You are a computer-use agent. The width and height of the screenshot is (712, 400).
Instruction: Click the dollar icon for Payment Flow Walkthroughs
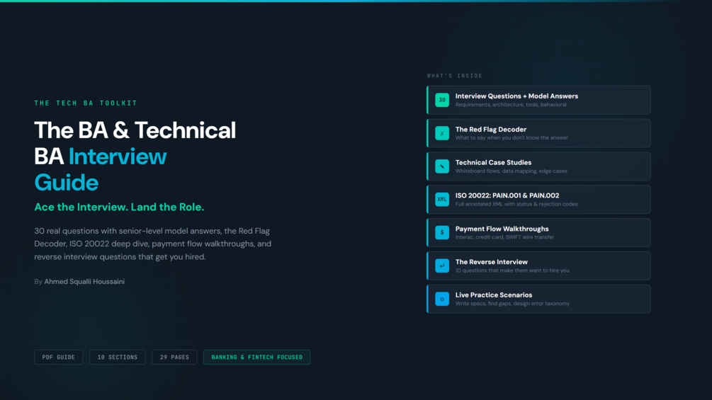(x=442, y=233)
